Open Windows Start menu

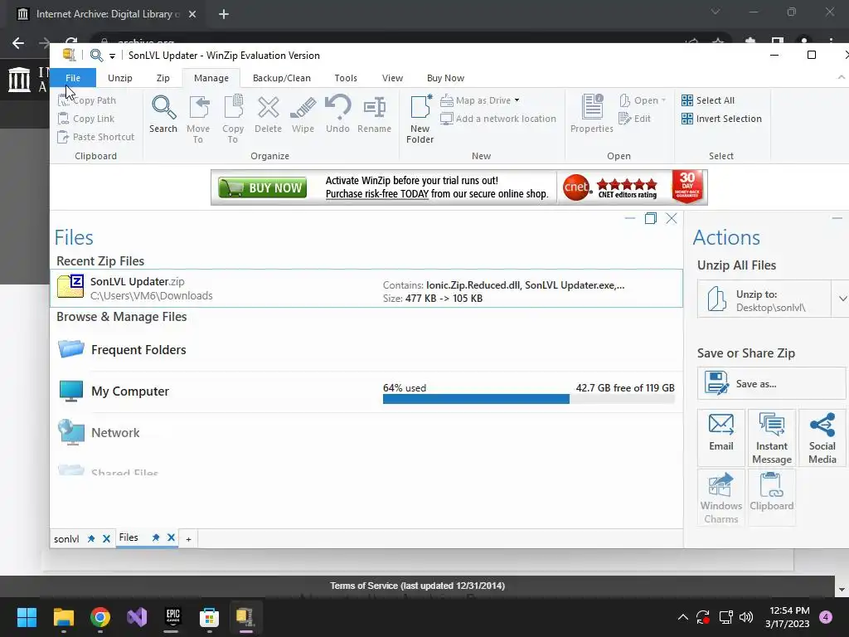click(x=27, y=617)
